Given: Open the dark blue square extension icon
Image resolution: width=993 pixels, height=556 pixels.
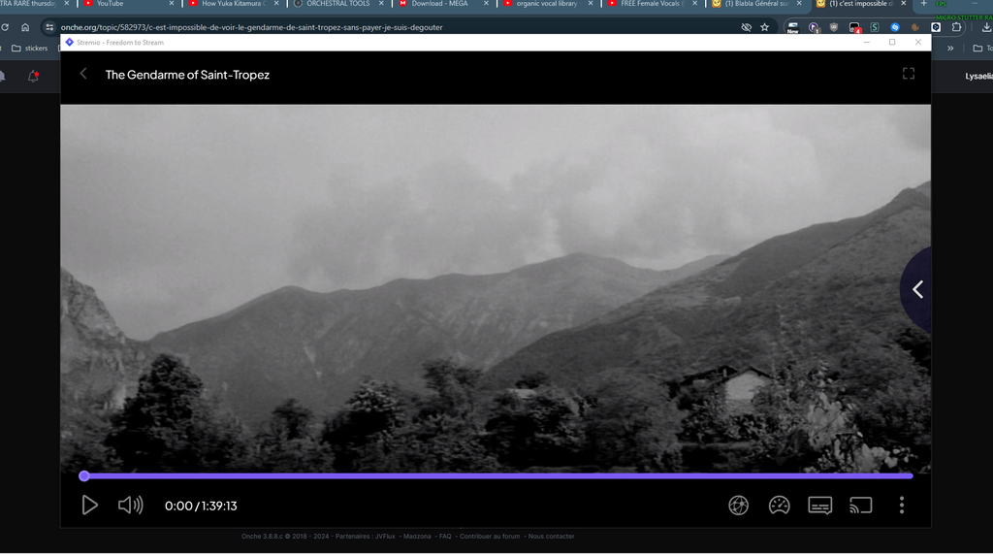Looking at the screenshot, I should pos(936,27).
